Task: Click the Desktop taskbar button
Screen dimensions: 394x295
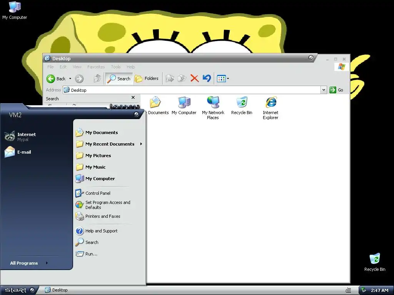Action: [56, 290]
